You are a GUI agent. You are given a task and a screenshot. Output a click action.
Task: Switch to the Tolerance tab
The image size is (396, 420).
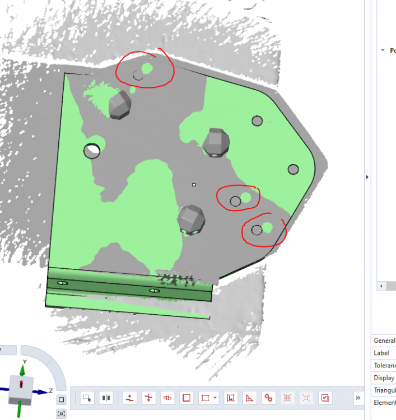point(384,365)
